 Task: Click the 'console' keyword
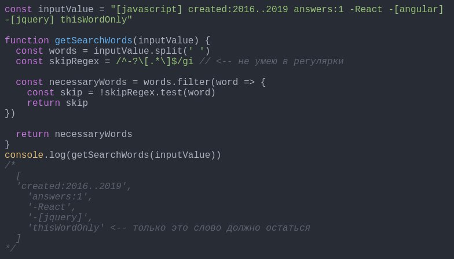[24, 155]
